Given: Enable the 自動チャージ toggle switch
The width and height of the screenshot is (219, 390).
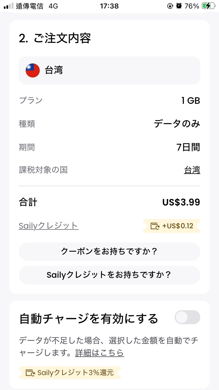Looking at the screenshot, I should tap(187, 317).
